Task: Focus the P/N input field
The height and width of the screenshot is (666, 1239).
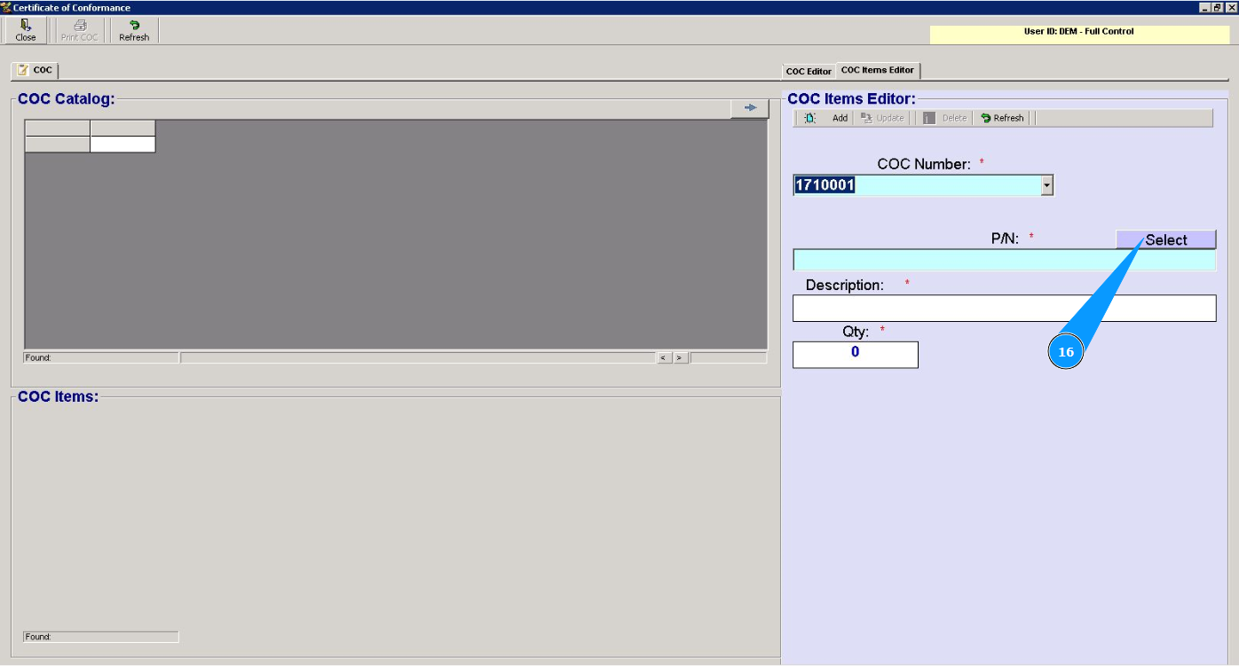Action: click(x=1004, y=260)
